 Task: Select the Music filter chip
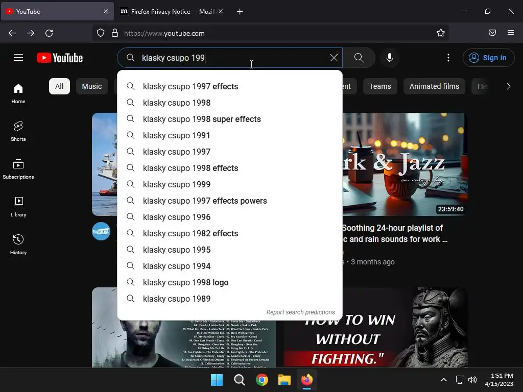(x=92, y=86)
